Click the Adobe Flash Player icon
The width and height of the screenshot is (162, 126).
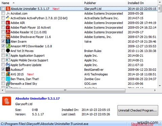click(x=8, y=27)
